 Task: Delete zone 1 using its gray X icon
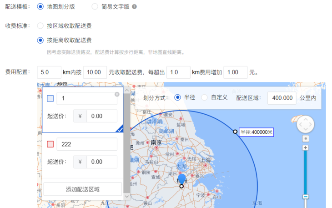[x=117, y=94]
